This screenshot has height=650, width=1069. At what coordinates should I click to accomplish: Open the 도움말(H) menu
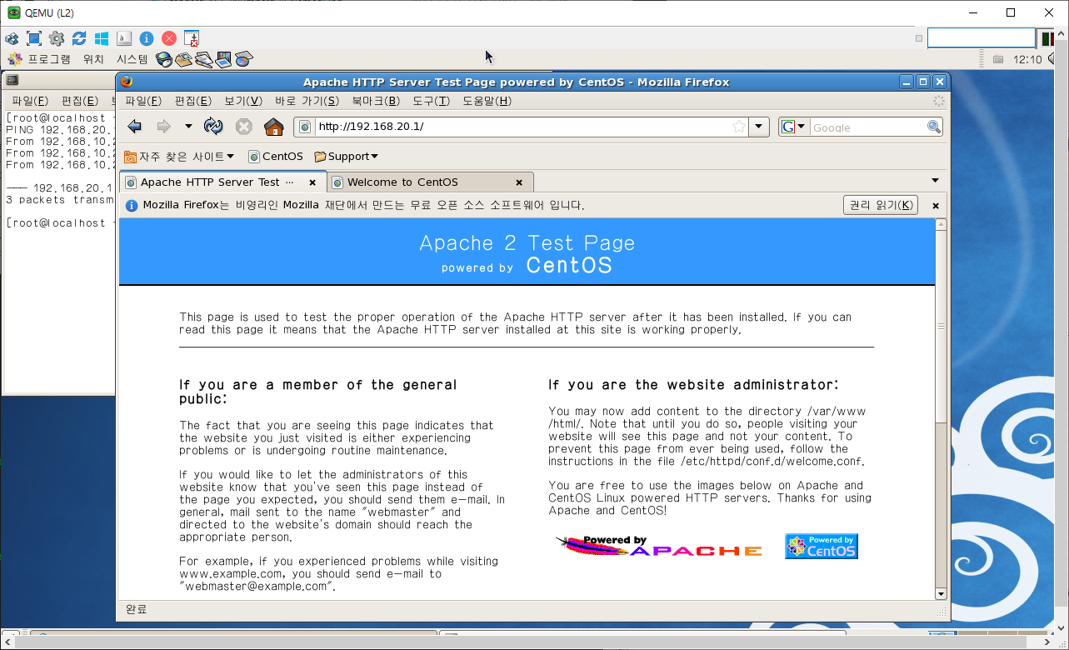point(487,101)
